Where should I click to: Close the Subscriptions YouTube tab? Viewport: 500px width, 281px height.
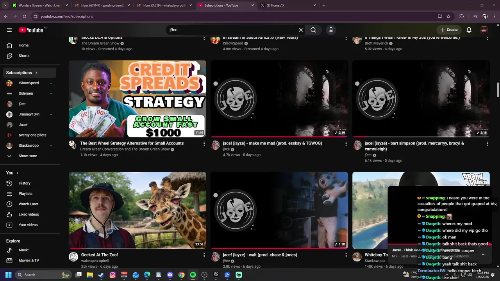[252, 5]
